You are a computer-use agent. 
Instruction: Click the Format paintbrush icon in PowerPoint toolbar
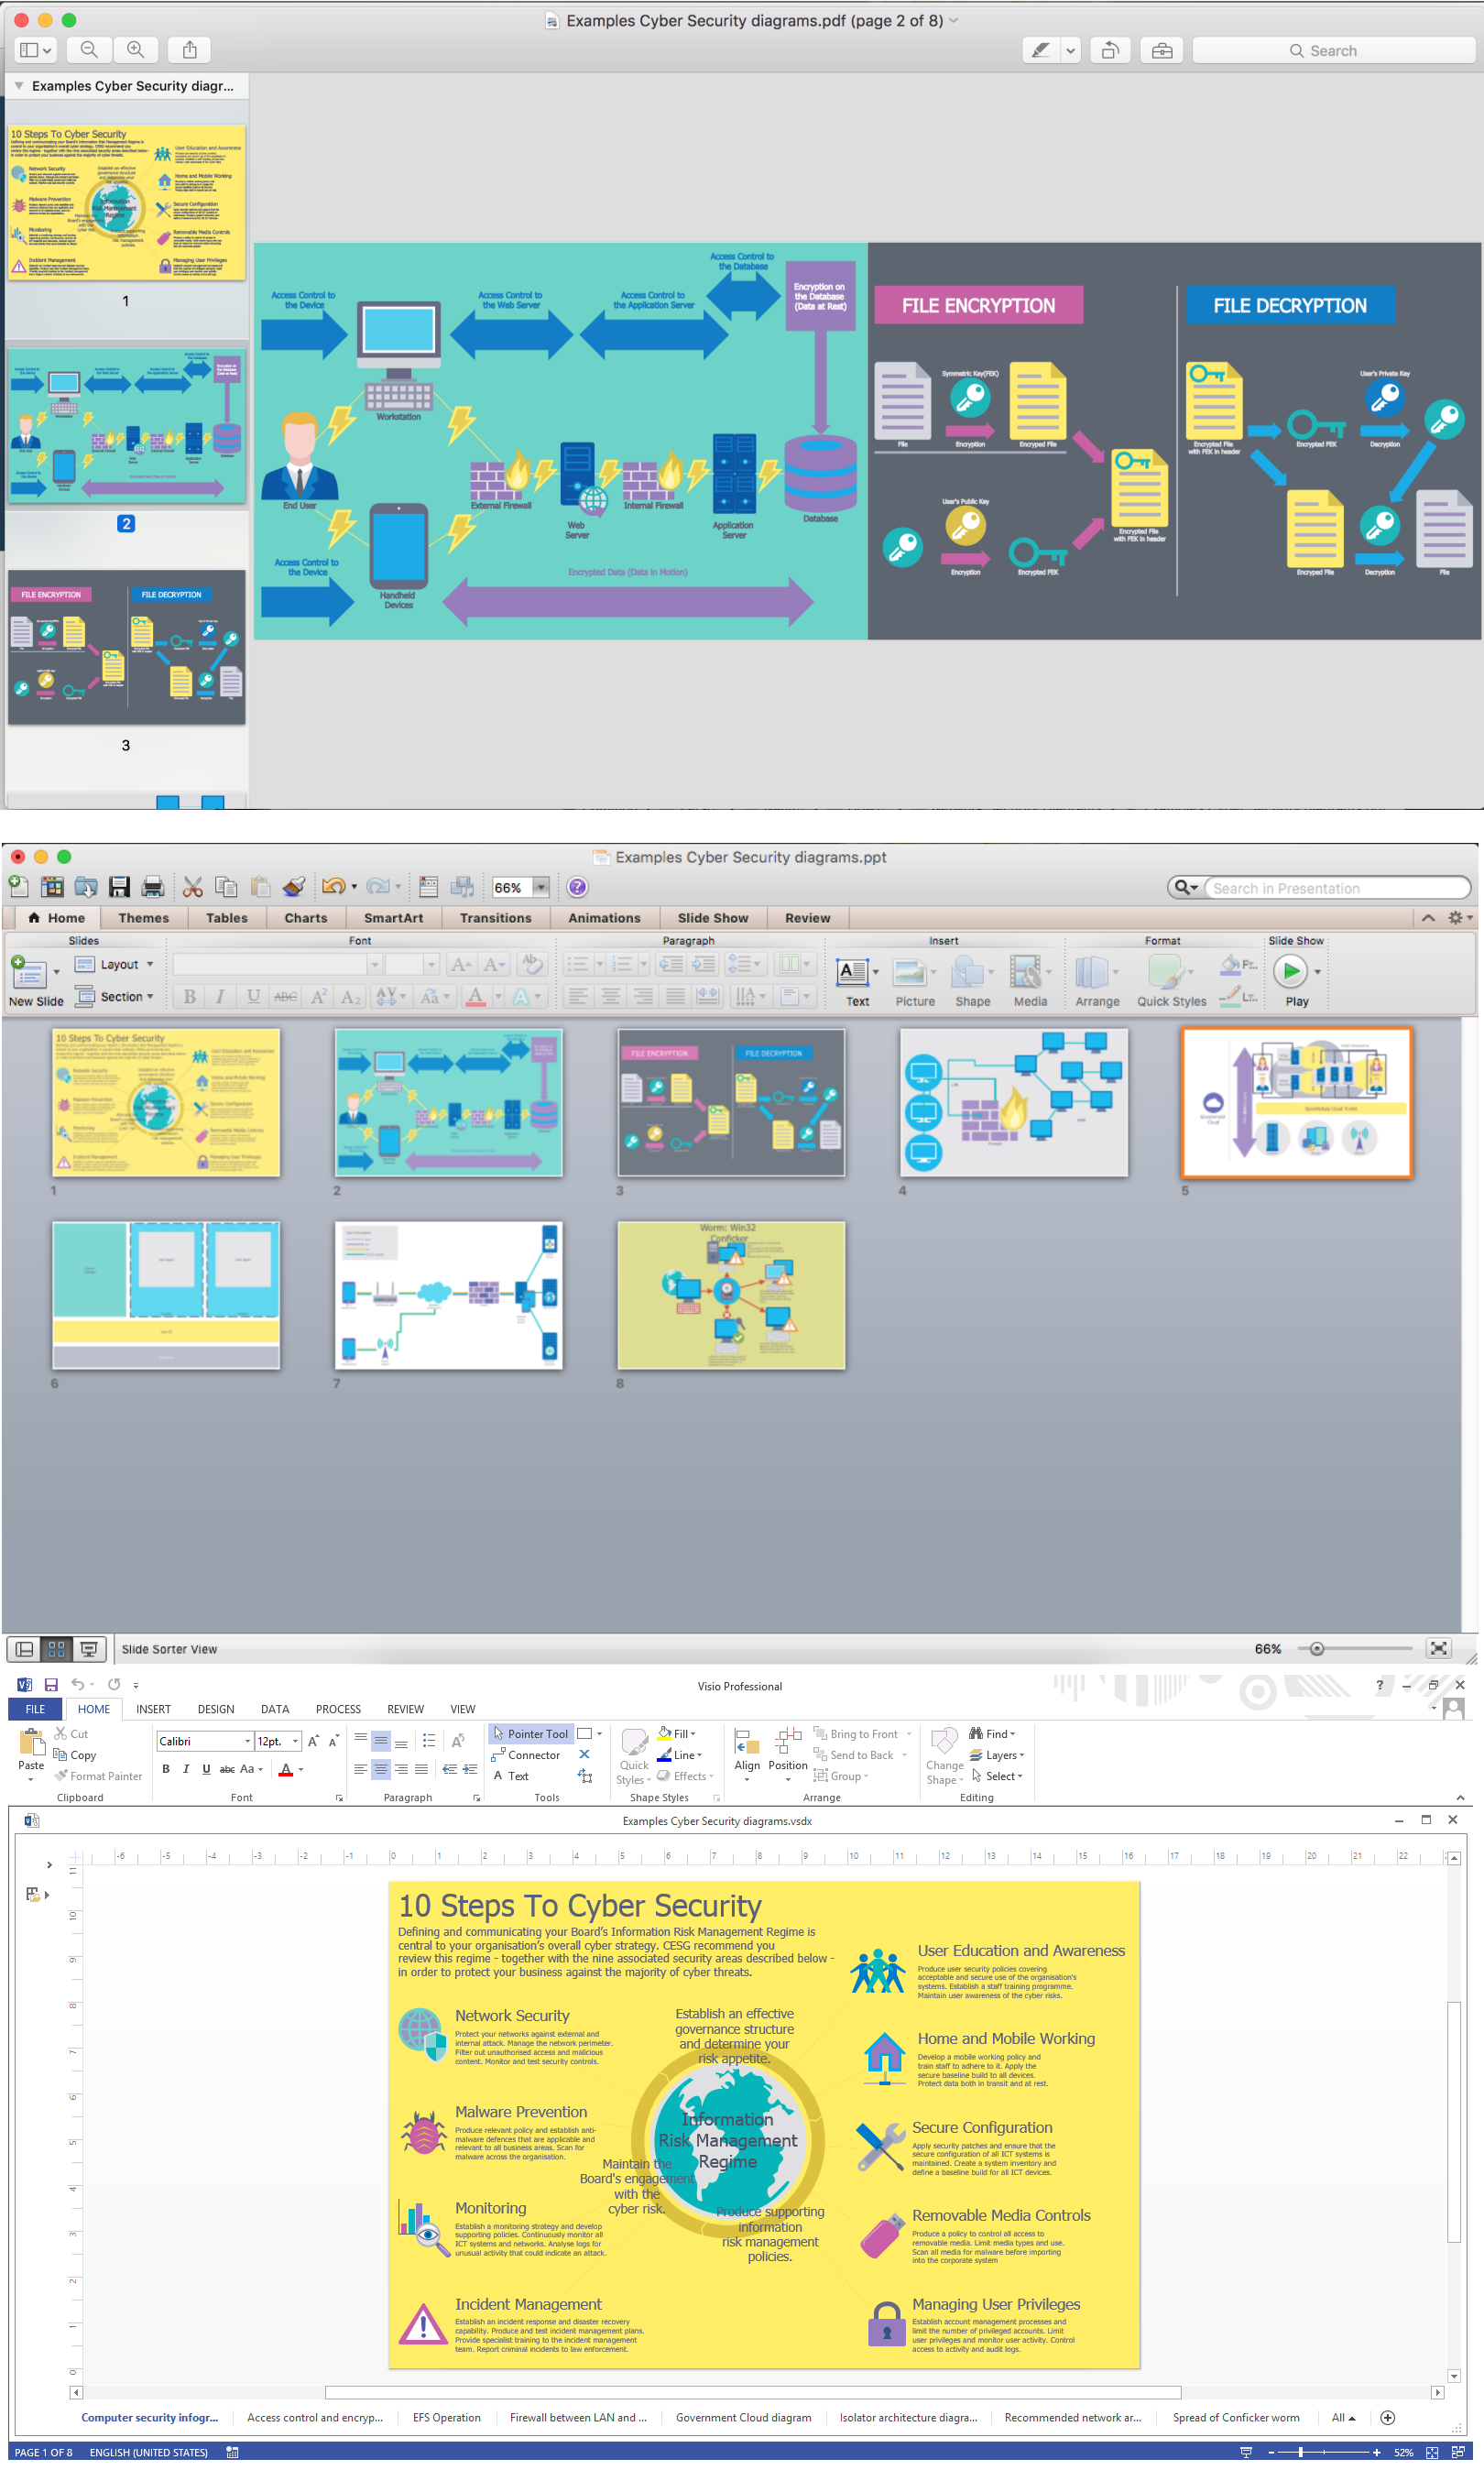[x=293, y=887]
